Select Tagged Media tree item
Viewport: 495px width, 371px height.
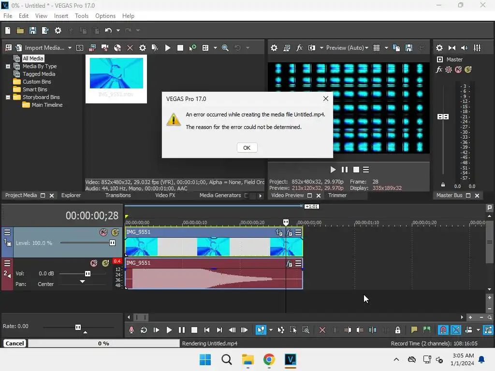pyautogui.click(x=39, y=74)
